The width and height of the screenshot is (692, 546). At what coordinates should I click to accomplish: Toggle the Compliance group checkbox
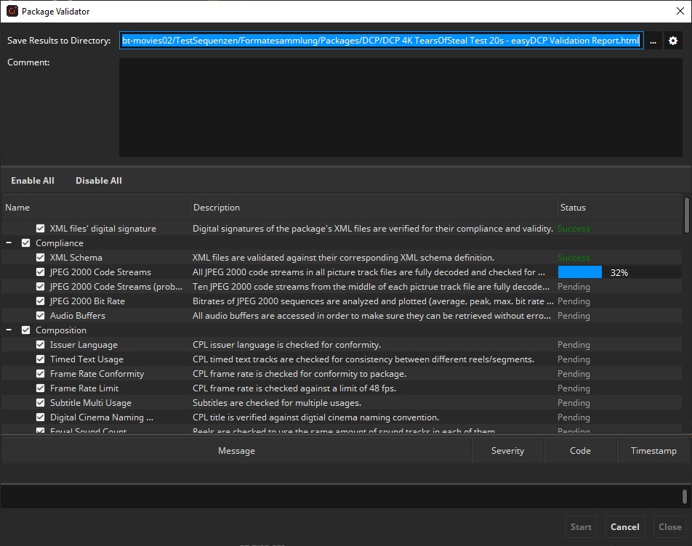[26, 243]
